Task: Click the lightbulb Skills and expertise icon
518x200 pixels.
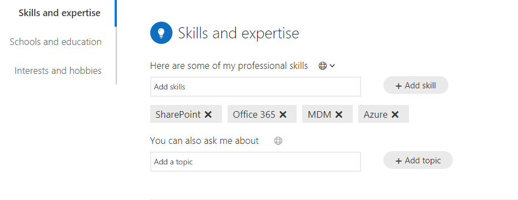Action: (x=161, y=33)
